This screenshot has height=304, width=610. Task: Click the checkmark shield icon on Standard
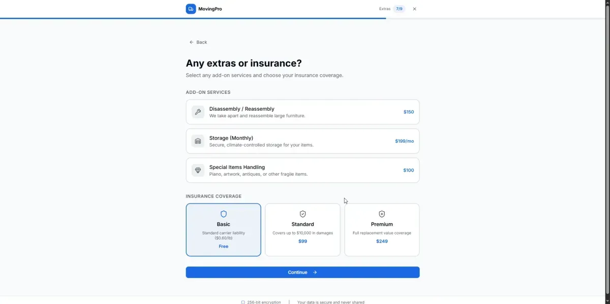click(302, 214)
